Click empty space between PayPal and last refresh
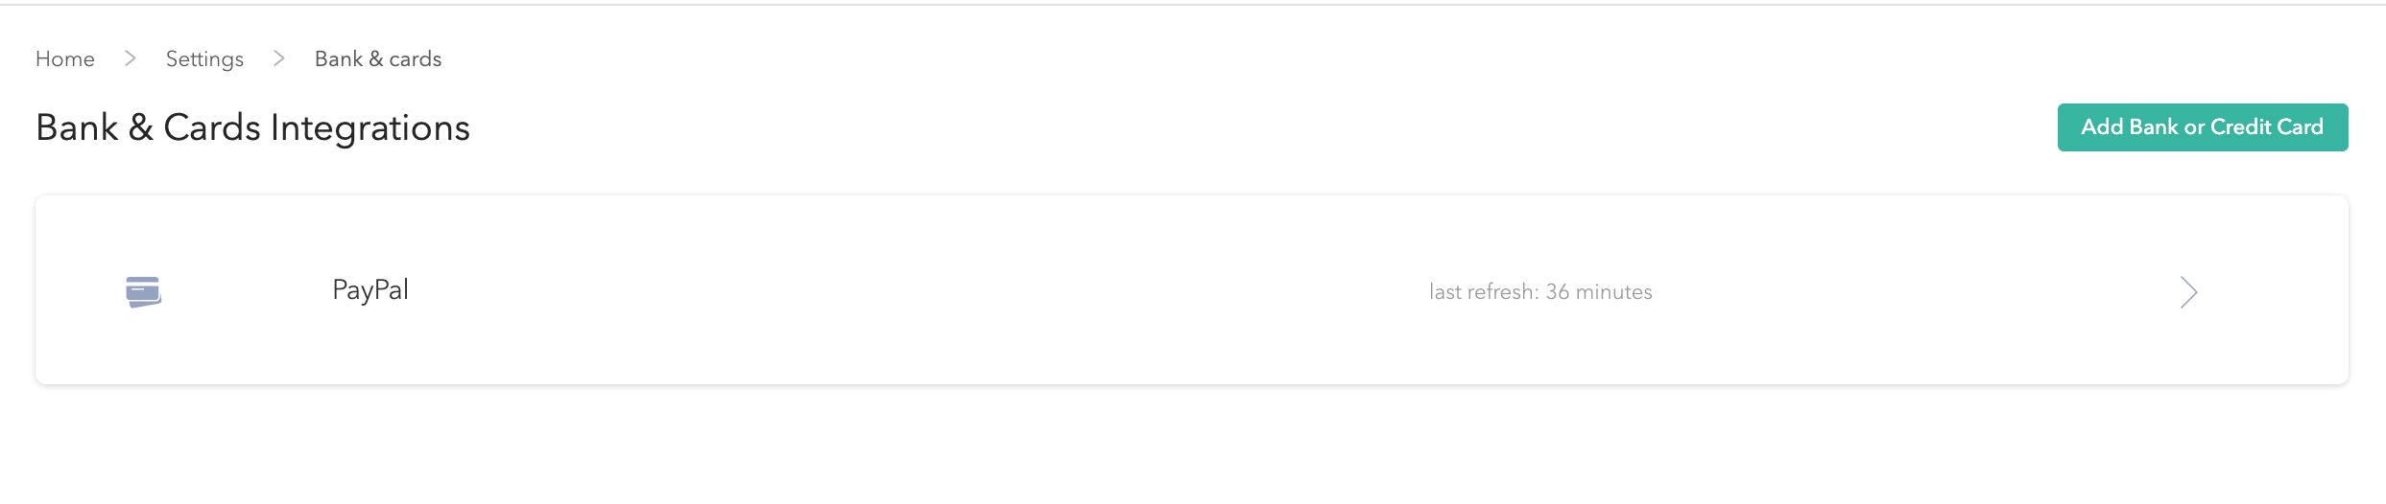Image resolution: width=2386 pixels, height=504 pixels. [912, 291]
